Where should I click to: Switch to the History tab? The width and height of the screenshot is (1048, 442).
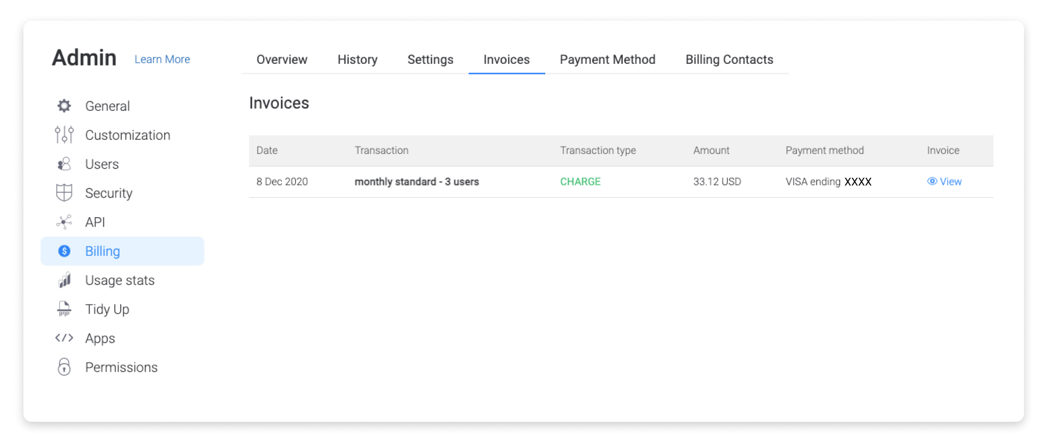click(358, 59)
